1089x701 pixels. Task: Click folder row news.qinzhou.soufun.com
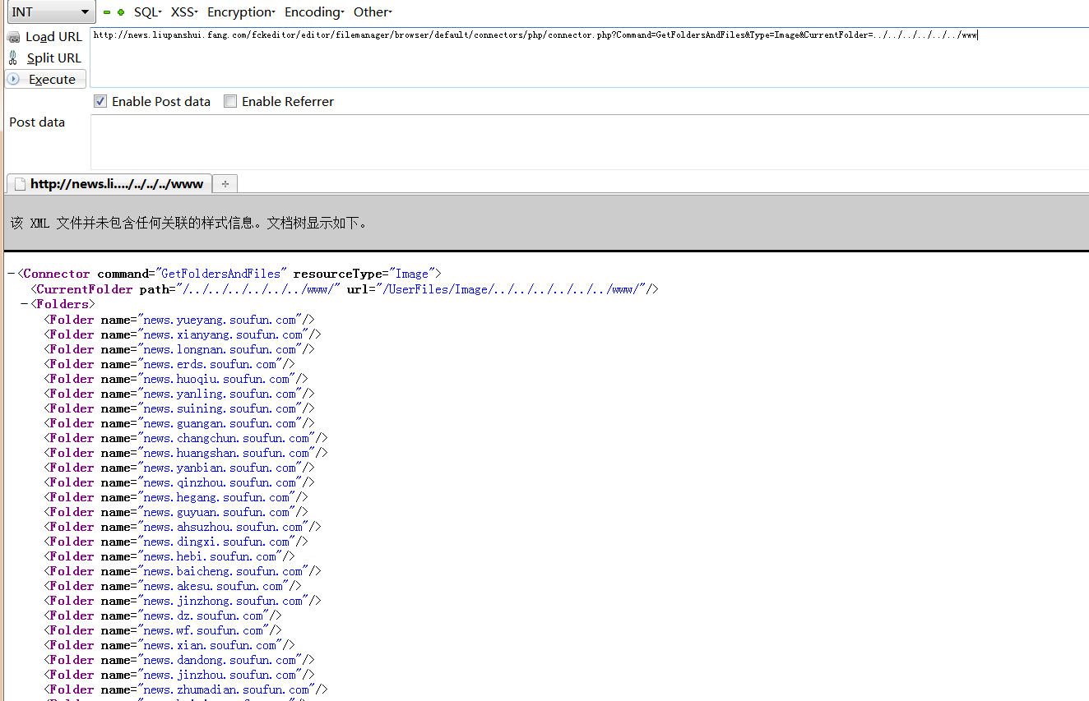tap(179, 482)
